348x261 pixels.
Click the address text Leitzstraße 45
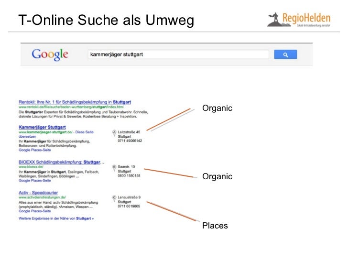[129, 132]
